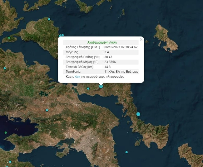Click the Τοποθεσία text about Ερέτρια
Screen dimensions: 203x167
[121, 72]
